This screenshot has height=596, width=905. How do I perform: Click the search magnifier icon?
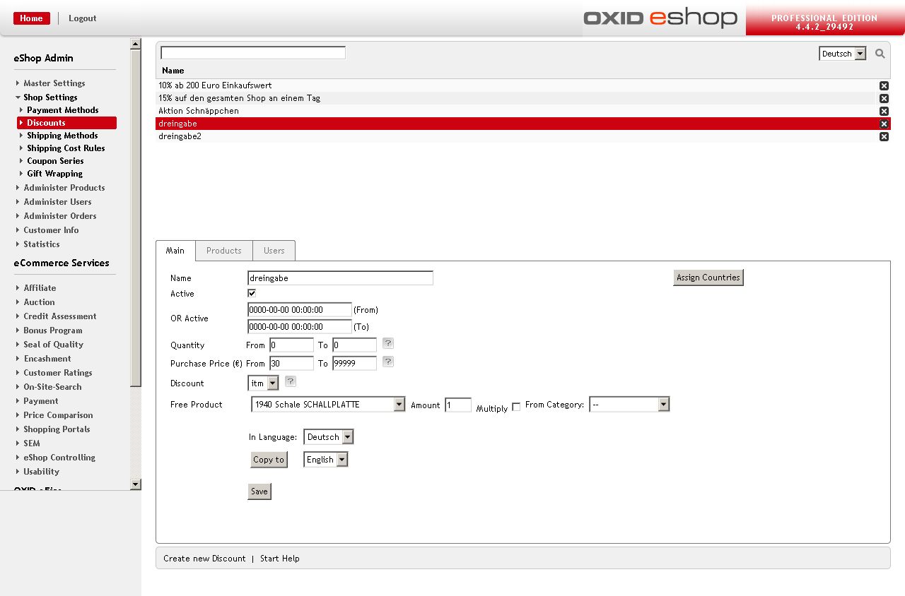point(880,54)
